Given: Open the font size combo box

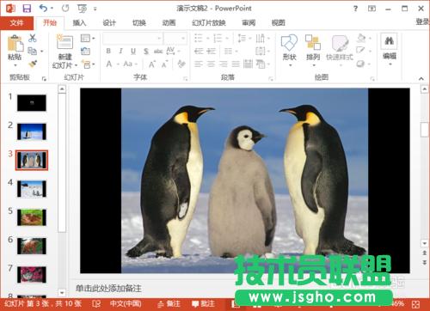Looking at the screenshot, I should click(175, 38).
